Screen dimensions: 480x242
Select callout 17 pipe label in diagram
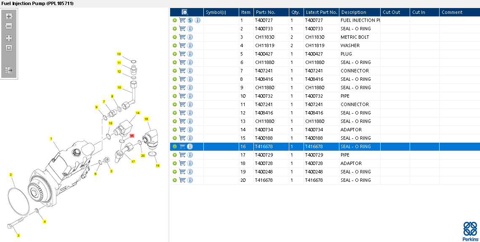tap(133, 161)
